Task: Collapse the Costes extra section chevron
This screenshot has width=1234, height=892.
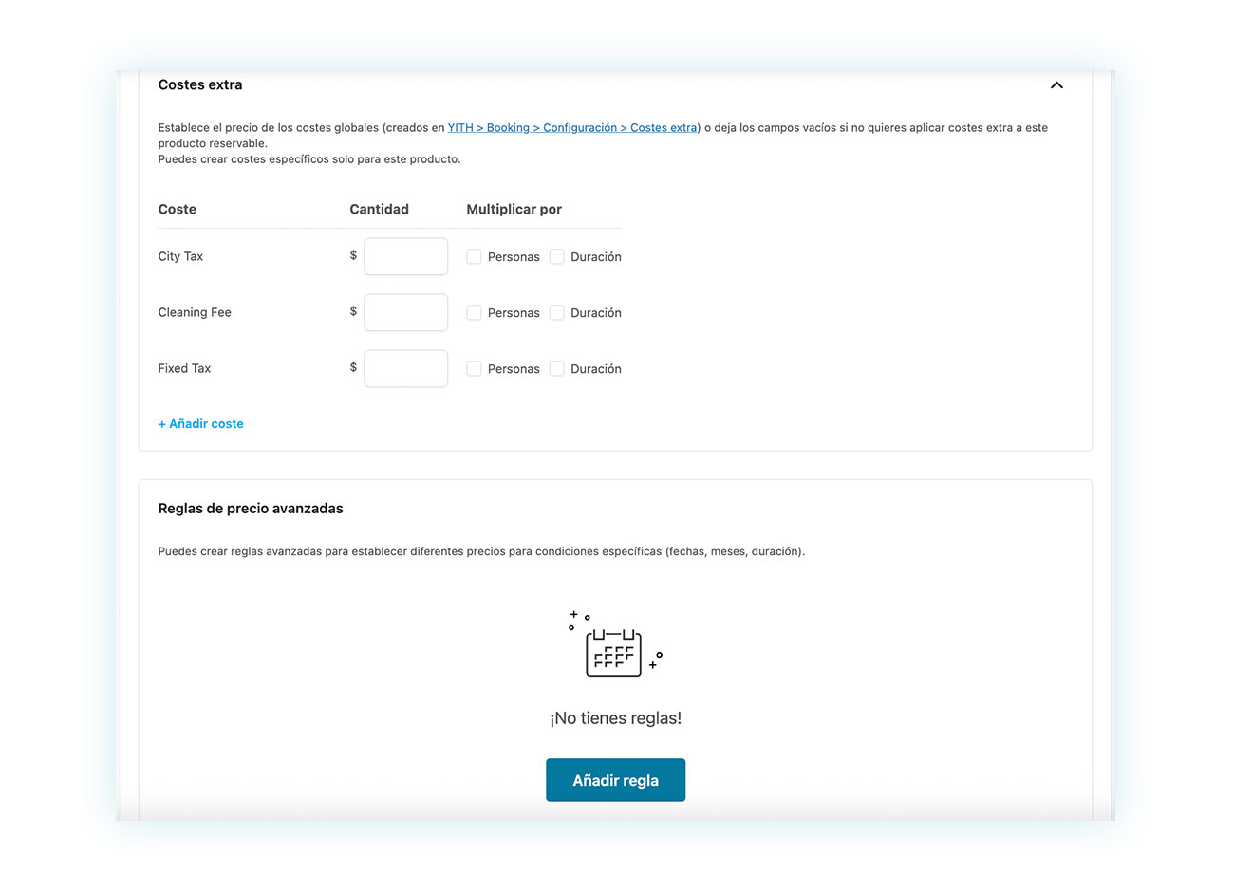Action: click(1056, 85)
